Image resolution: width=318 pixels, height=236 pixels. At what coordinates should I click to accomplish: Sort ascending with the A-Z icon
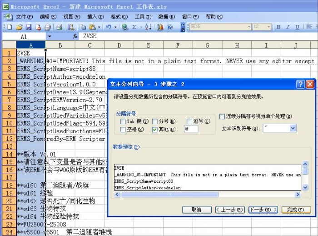(x=148, y=27)
